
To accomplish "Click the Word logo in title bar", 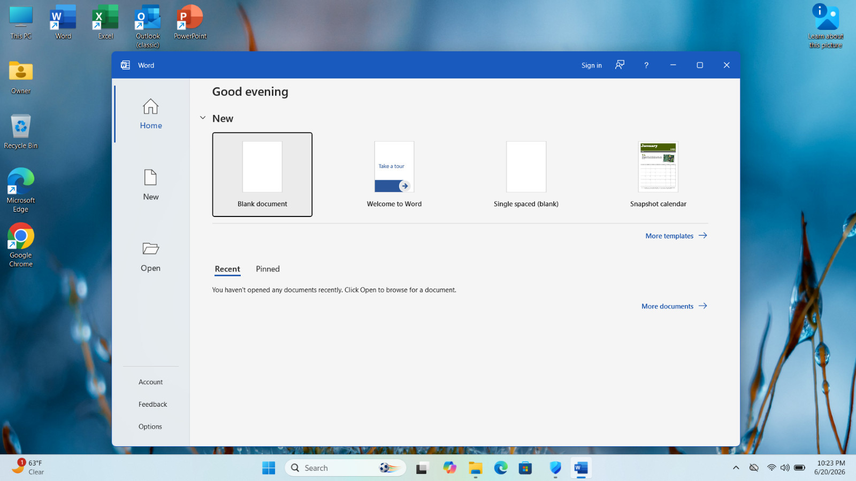I will (x=126, y=65).
